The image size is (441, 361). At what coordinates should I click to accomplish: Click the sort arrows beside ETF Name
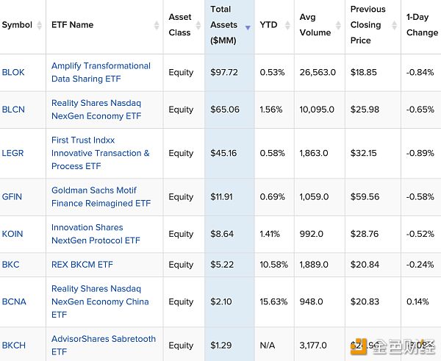[x=157, y=26]
